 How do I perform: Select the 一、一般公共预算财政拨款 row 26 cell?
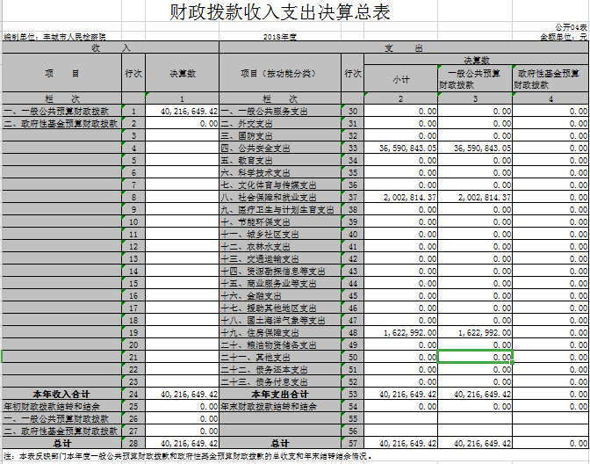61,419
